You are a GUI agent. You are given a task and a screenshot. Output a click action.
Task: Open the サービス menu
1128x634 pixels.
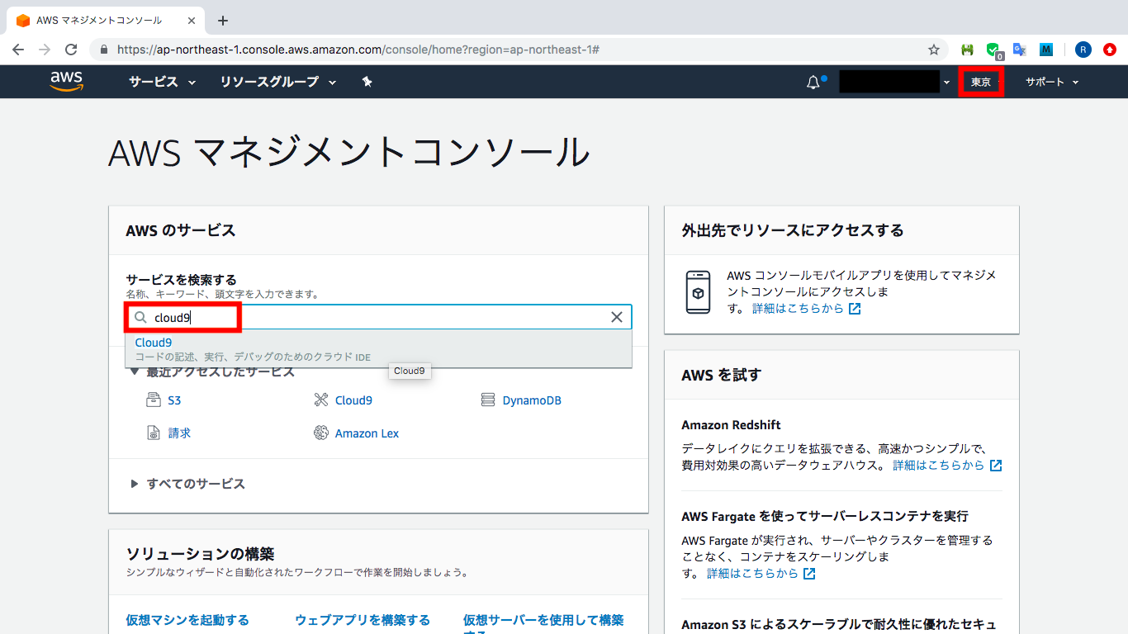[x=162, y=82]
